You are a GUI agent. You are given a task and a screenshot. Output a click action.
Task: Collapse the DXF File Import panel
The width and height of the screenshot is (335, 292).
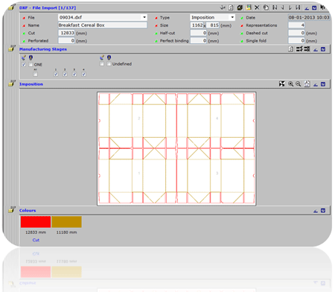pyautogui.click(x=307, y=8)
